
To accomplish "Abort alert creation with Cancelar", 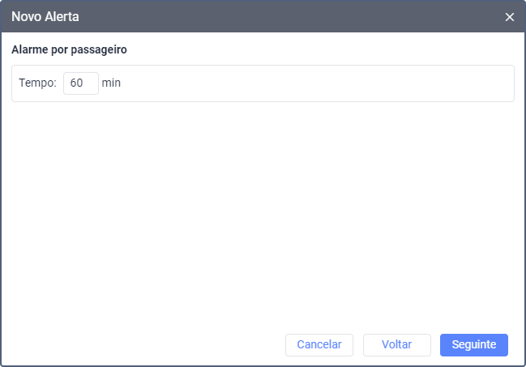I will [x=319, y=344].
